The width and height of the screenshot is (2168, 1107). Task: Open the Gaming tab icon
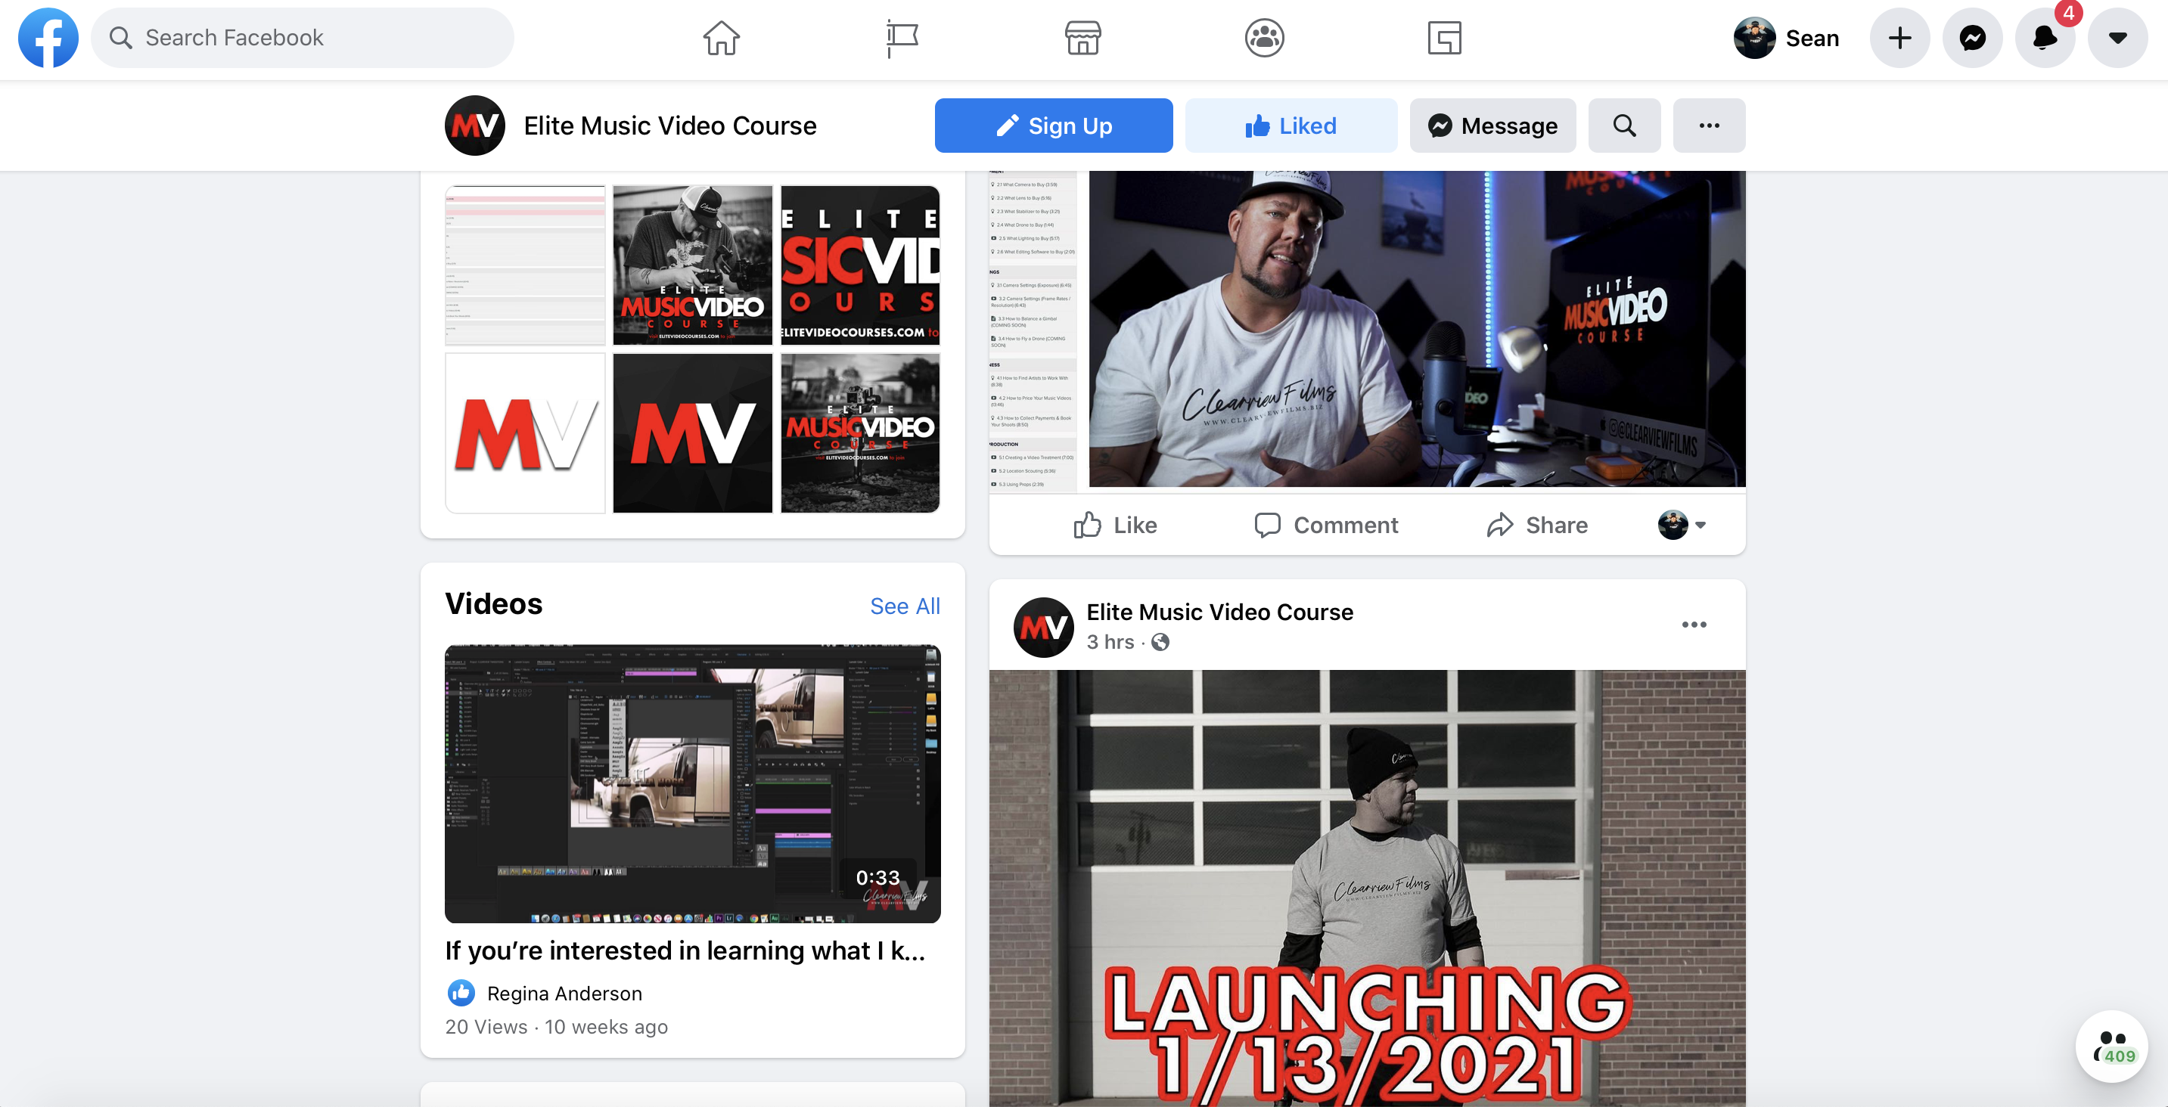click(1444, 38)
